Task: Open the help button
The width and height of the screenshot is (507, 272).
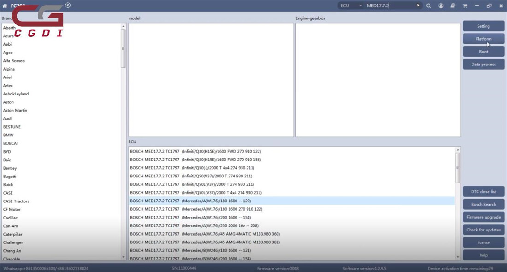Action: click(x=483, y=255)
